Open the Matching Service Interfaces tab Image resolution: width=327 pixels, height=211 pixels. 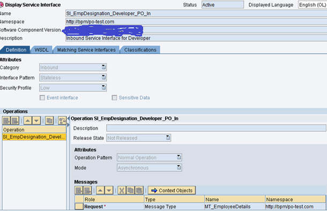click(86, 50)
